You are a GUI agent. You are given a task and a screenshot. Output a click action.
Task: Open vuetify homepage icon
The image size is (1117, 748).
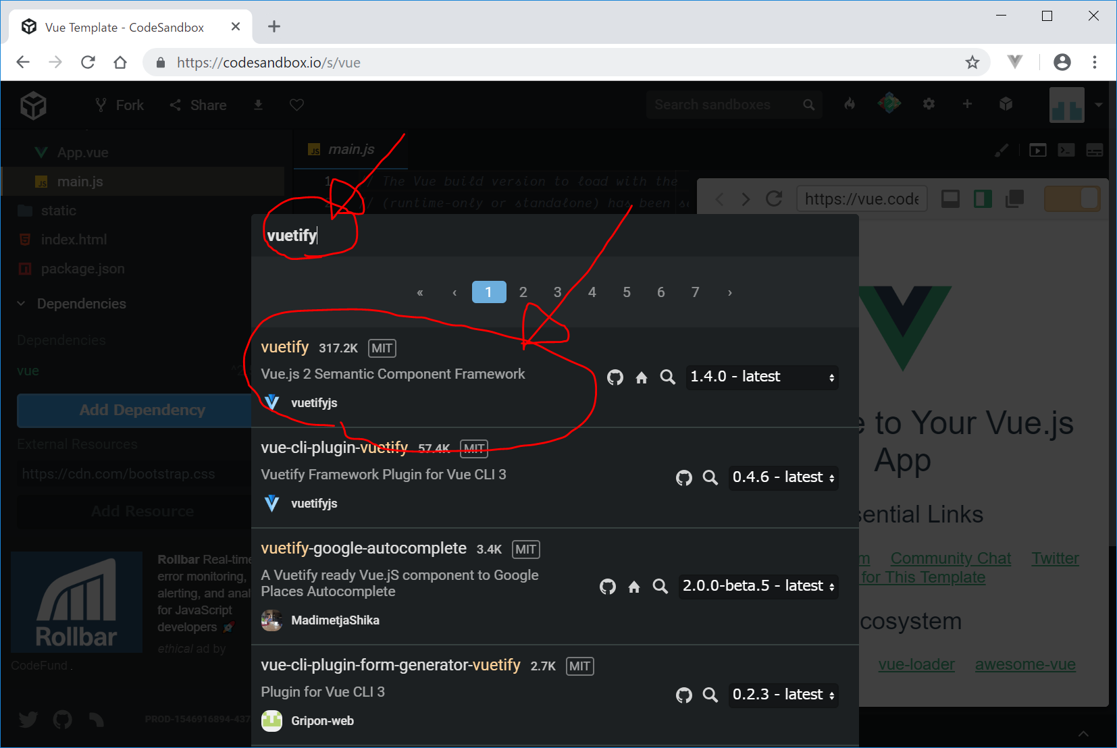coord(642,377)
